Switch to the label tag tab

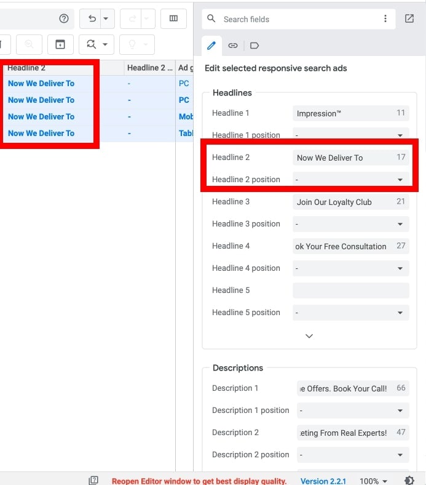coord(254,46)
